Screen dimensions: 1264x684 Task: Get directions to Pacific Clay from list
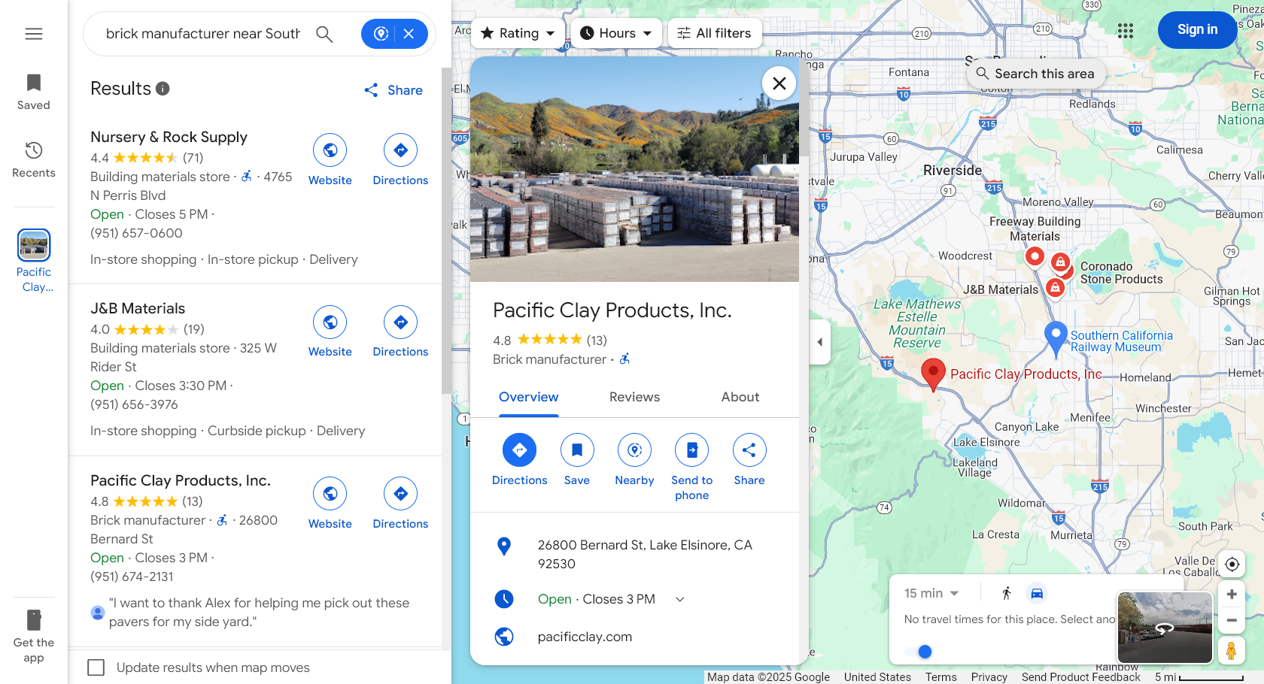point(400,504)
